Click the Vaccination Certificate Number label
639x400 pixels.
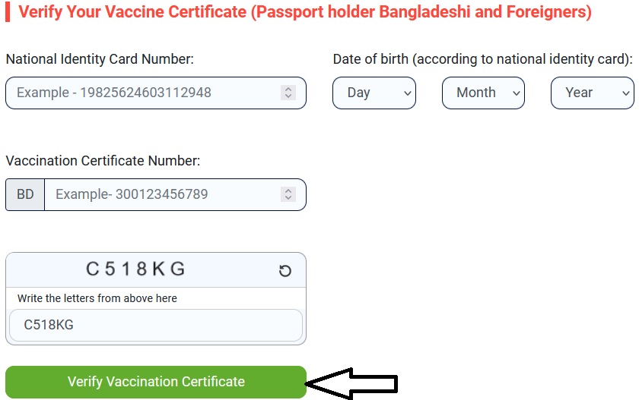(103, 160)
